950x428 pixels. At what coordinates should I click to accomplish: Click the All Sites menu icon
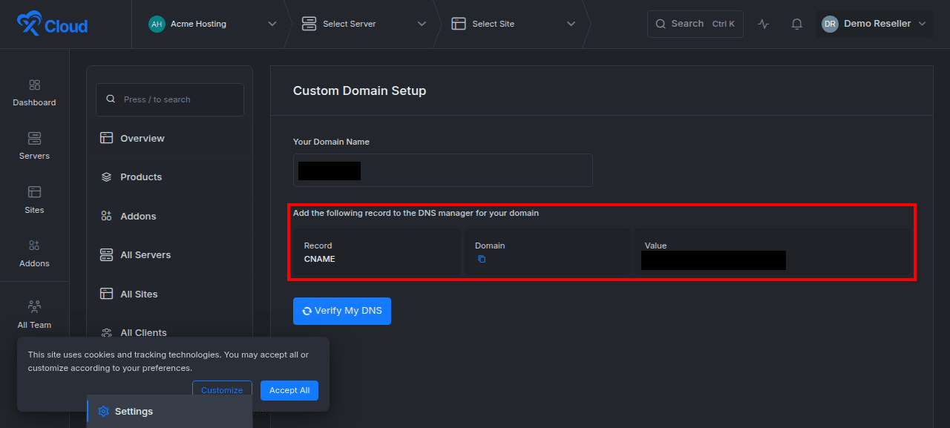(x=106, y=294)
